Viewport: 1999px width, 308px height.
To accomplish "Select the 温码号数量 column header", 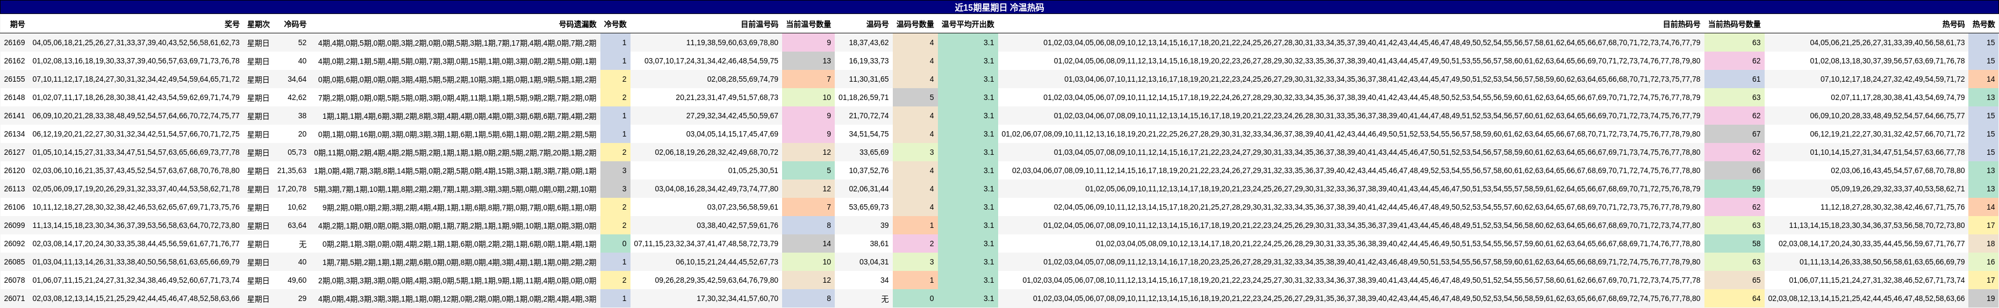I will (915, 25).
